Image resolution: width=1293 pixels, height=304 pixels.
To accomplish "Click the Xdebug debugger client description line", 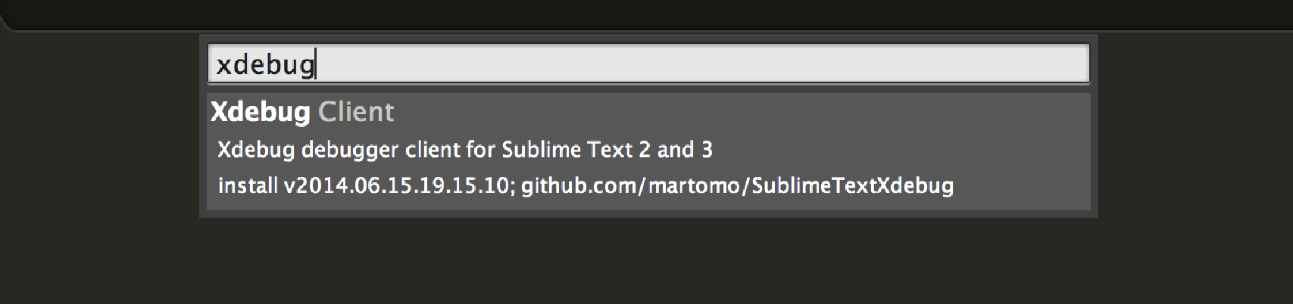I will (x=465, y=150).
